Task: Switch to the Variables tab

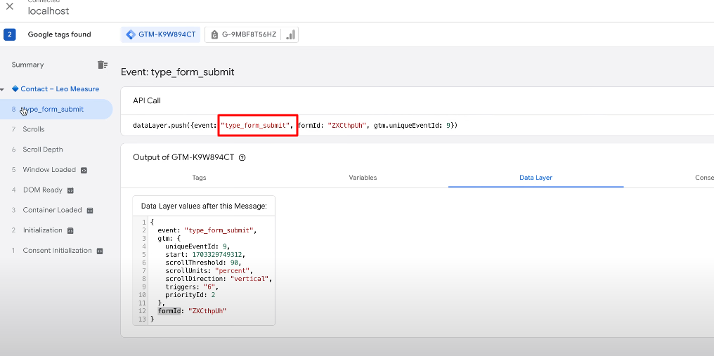Action: [x=363, y=178]
